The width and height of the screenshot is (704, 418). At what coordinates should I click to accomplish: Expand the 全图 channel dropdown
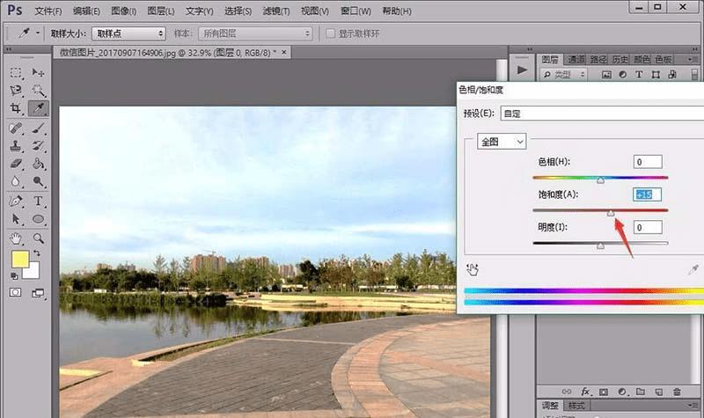(501, 141)
